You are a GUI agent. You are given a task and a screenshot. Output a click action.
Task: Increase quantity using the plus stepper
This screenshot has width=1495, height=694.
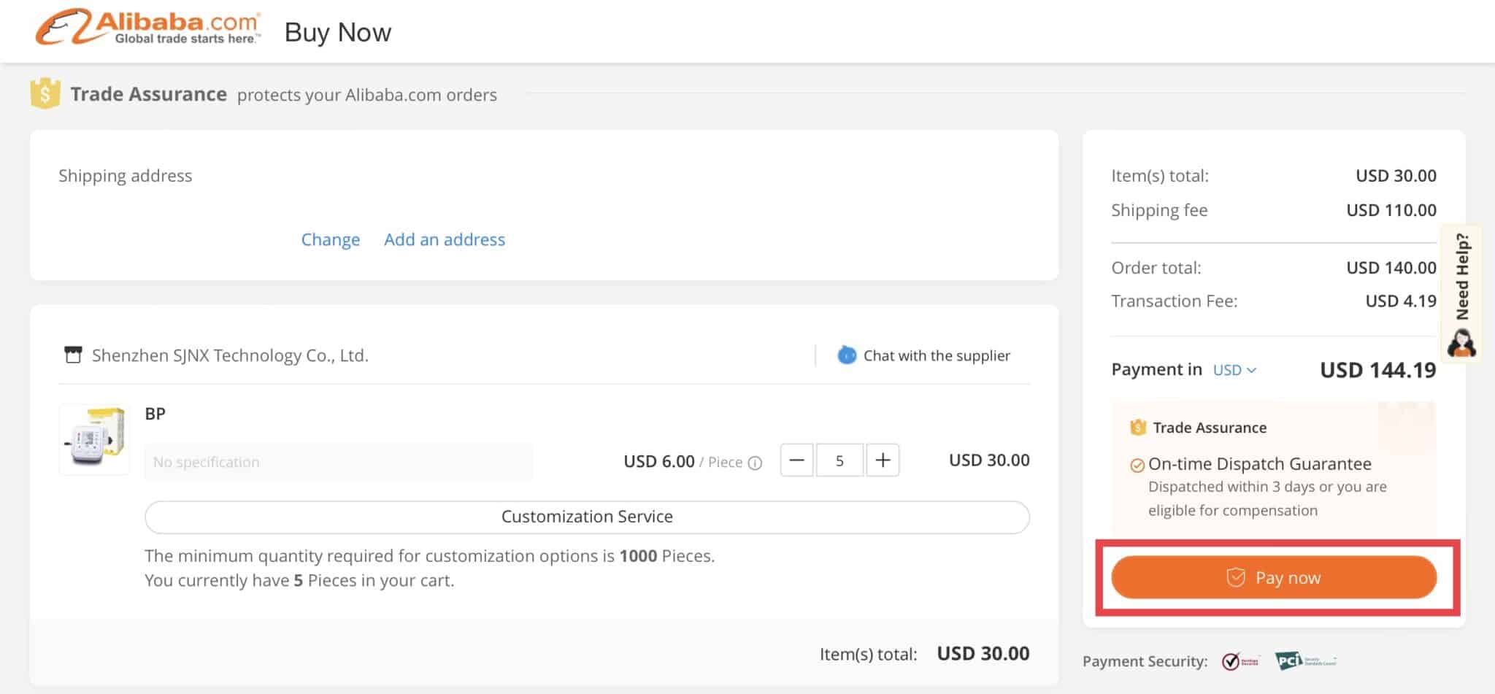pos(883,460)
